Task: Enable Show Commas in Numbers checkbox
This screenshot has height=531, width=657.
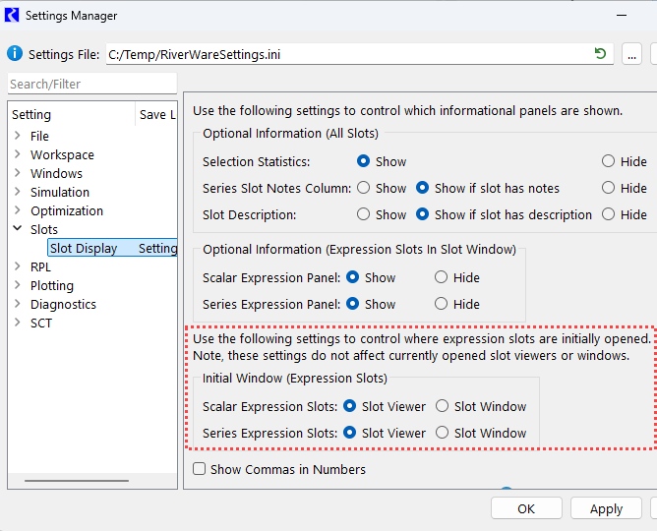Action: click(x=200, y=469)
